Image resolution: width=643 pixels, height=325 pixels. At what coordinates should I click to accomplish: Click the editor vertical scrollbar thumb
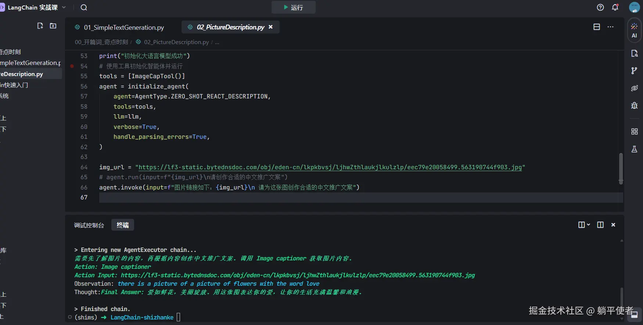621,168
